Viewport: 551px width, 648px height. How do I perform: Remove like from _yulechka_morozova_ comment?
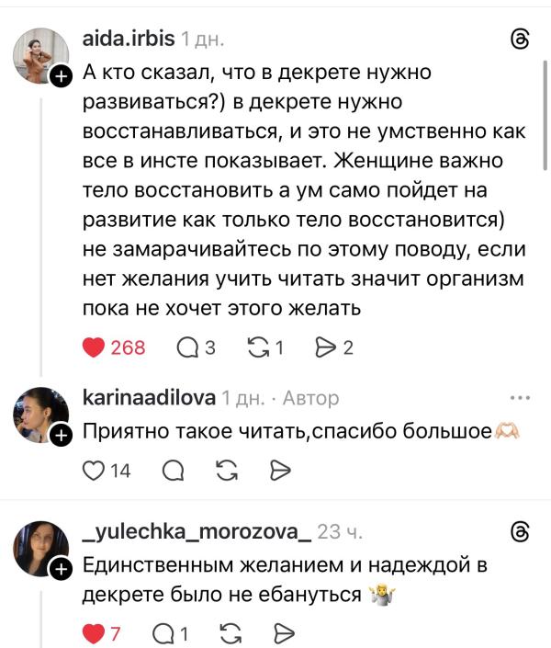click(93, 632)
